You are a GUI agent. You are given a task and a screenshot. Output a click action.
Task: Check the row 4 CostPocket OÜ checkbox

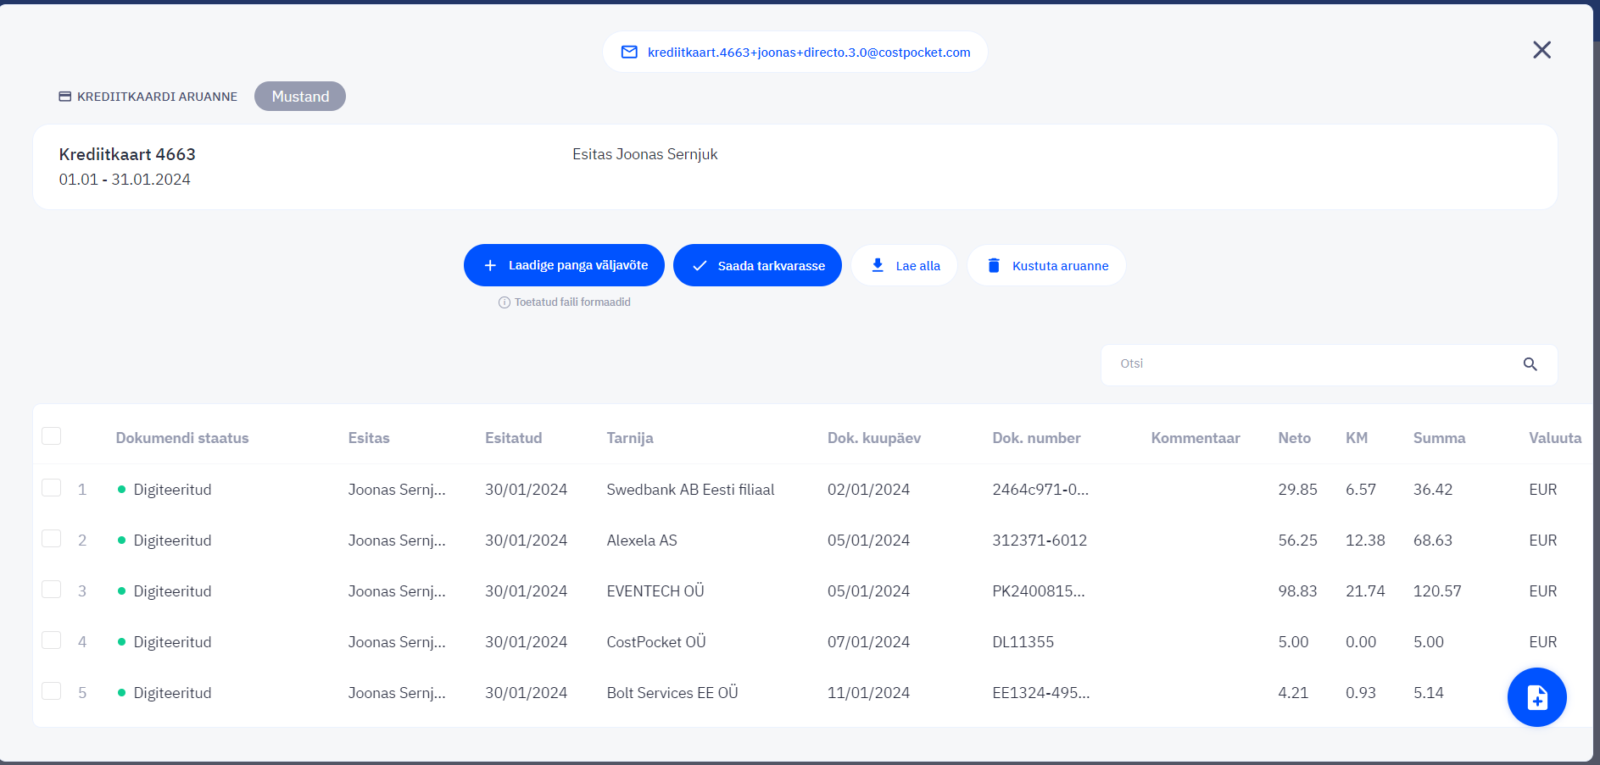(52, 640)
